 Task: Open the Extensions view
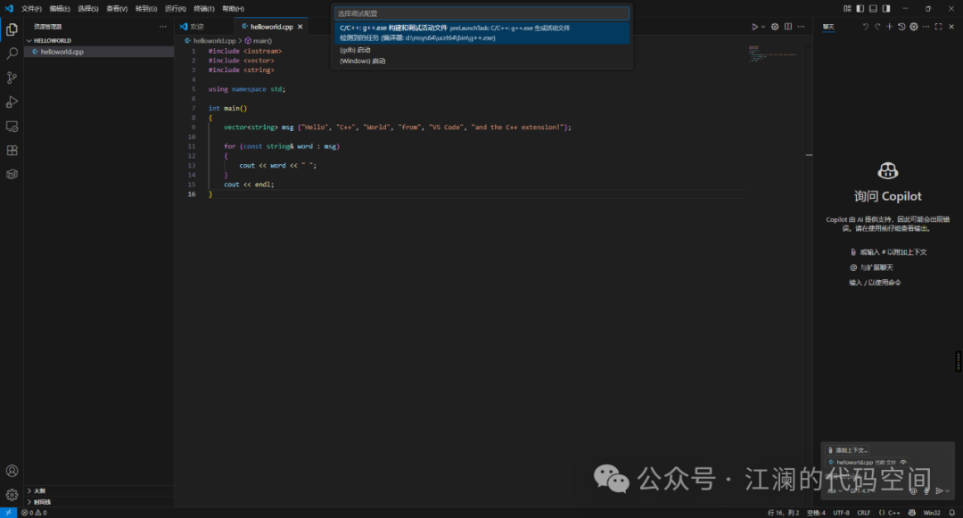click(x=12, y=151)
